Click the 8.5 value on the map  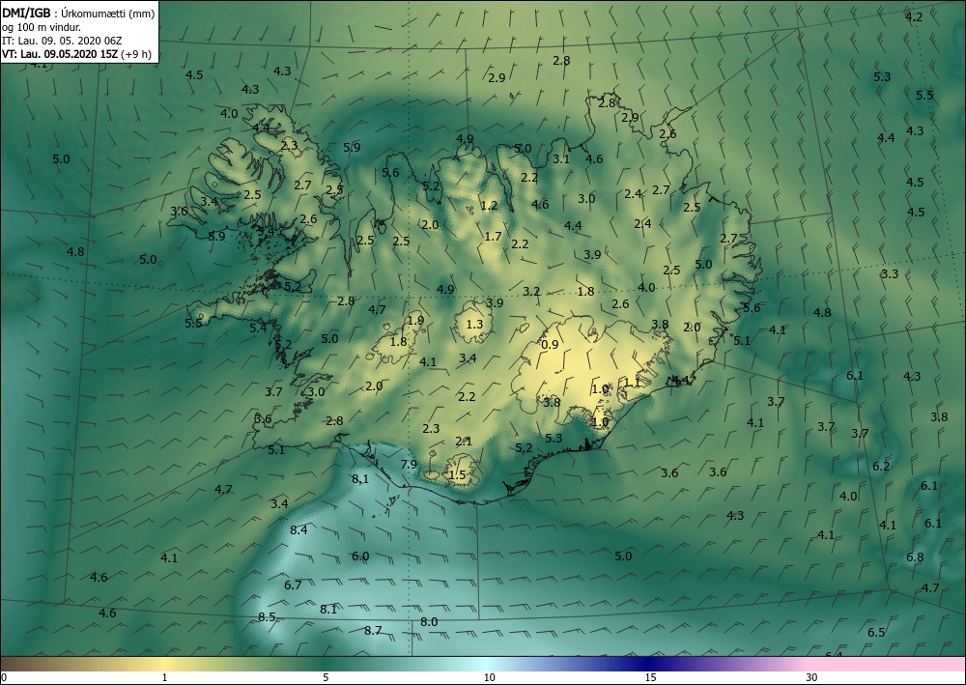click(267, 616)
